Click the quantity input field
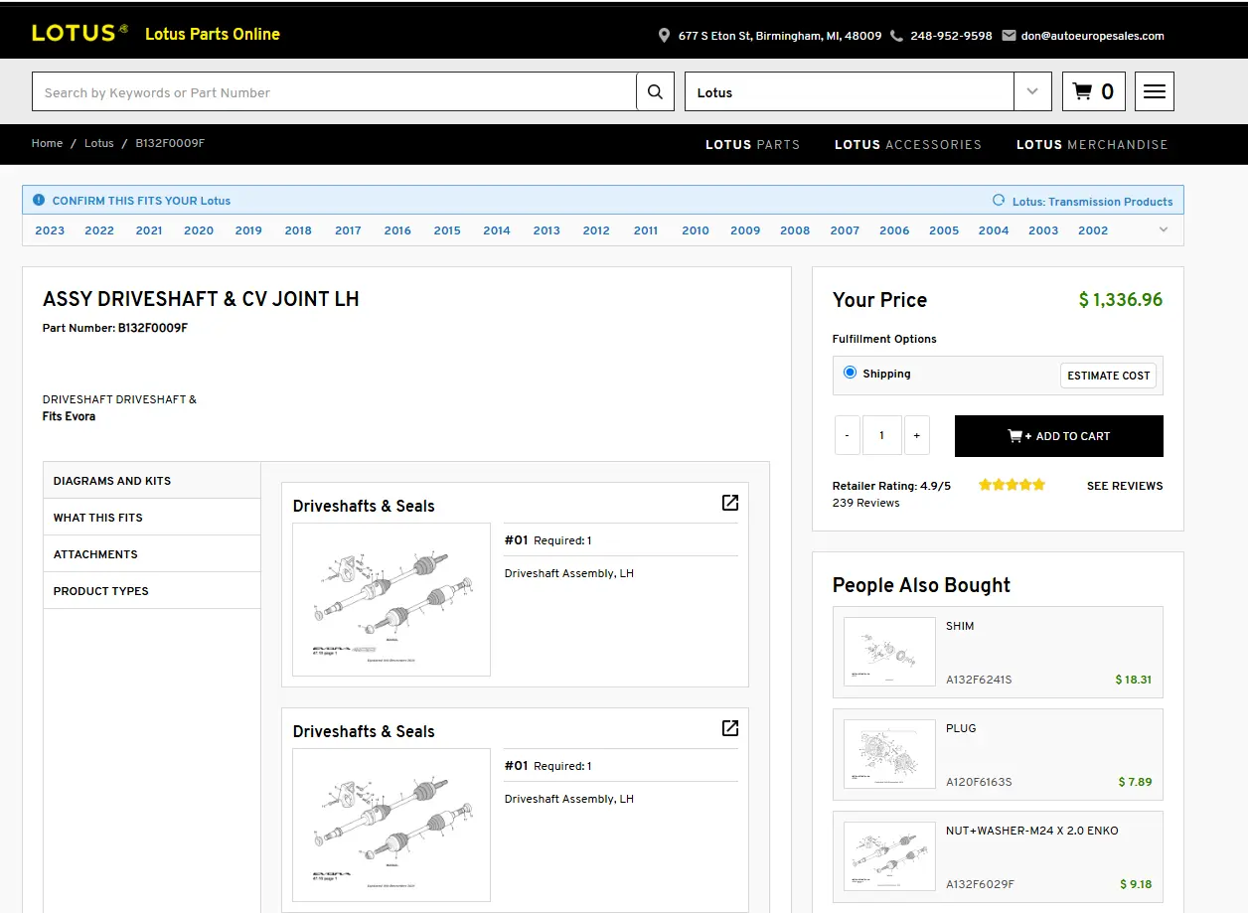This screenshot has width=1248, height=913. click(x=881, y=435)
